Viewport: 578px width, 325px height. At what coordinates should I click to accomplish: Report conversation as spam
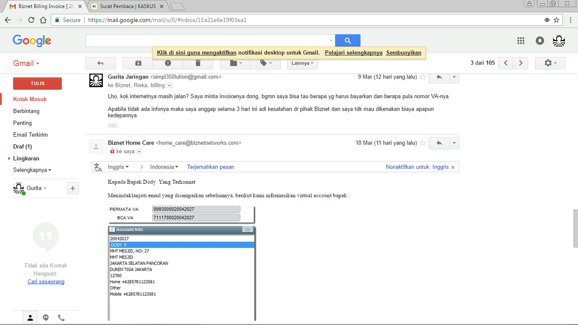pos(168,63)
